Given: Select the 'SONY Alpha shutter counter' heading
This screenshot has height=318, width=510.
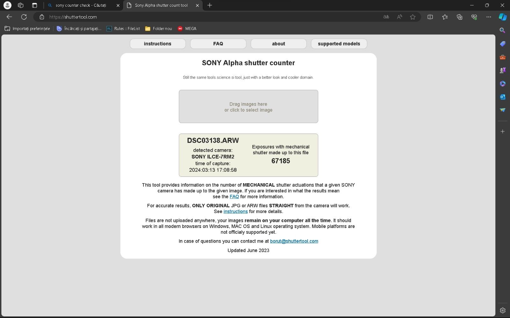Looking at the screenshot, I should 248,63.
